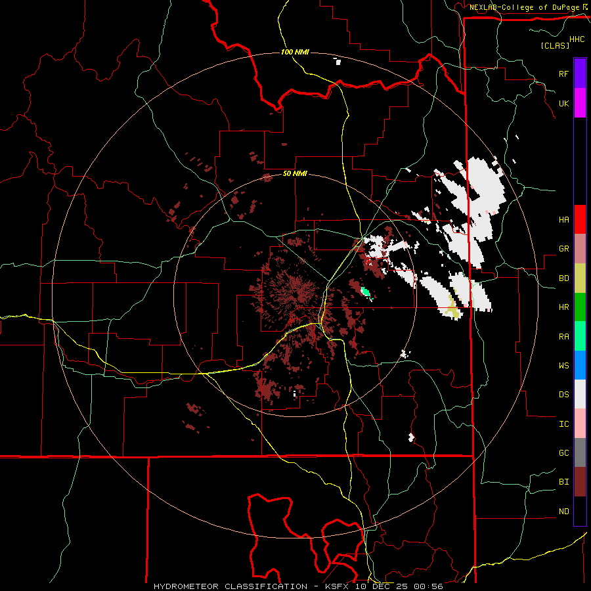This screenshot has height=591, width=591.
Task: Click the IC pink legend swatch
Action: click(580, 424)
